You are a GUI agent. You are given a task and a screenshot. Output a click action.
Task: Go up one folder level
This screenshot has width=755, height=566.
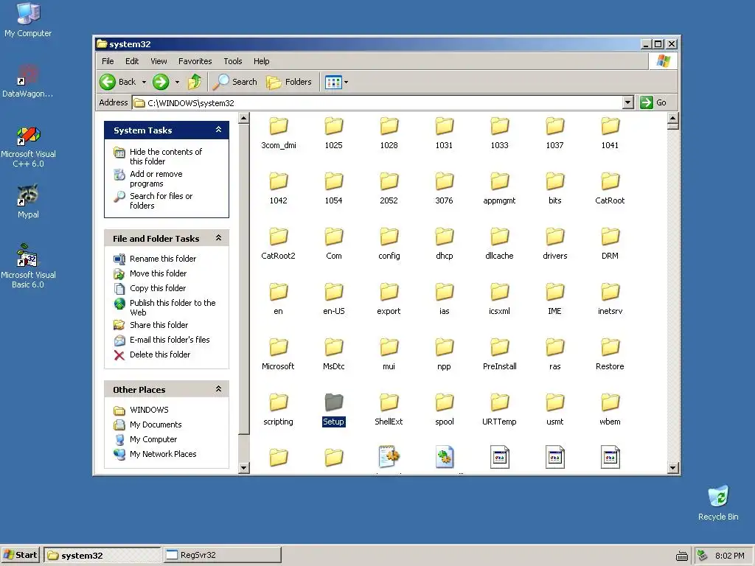195,82
